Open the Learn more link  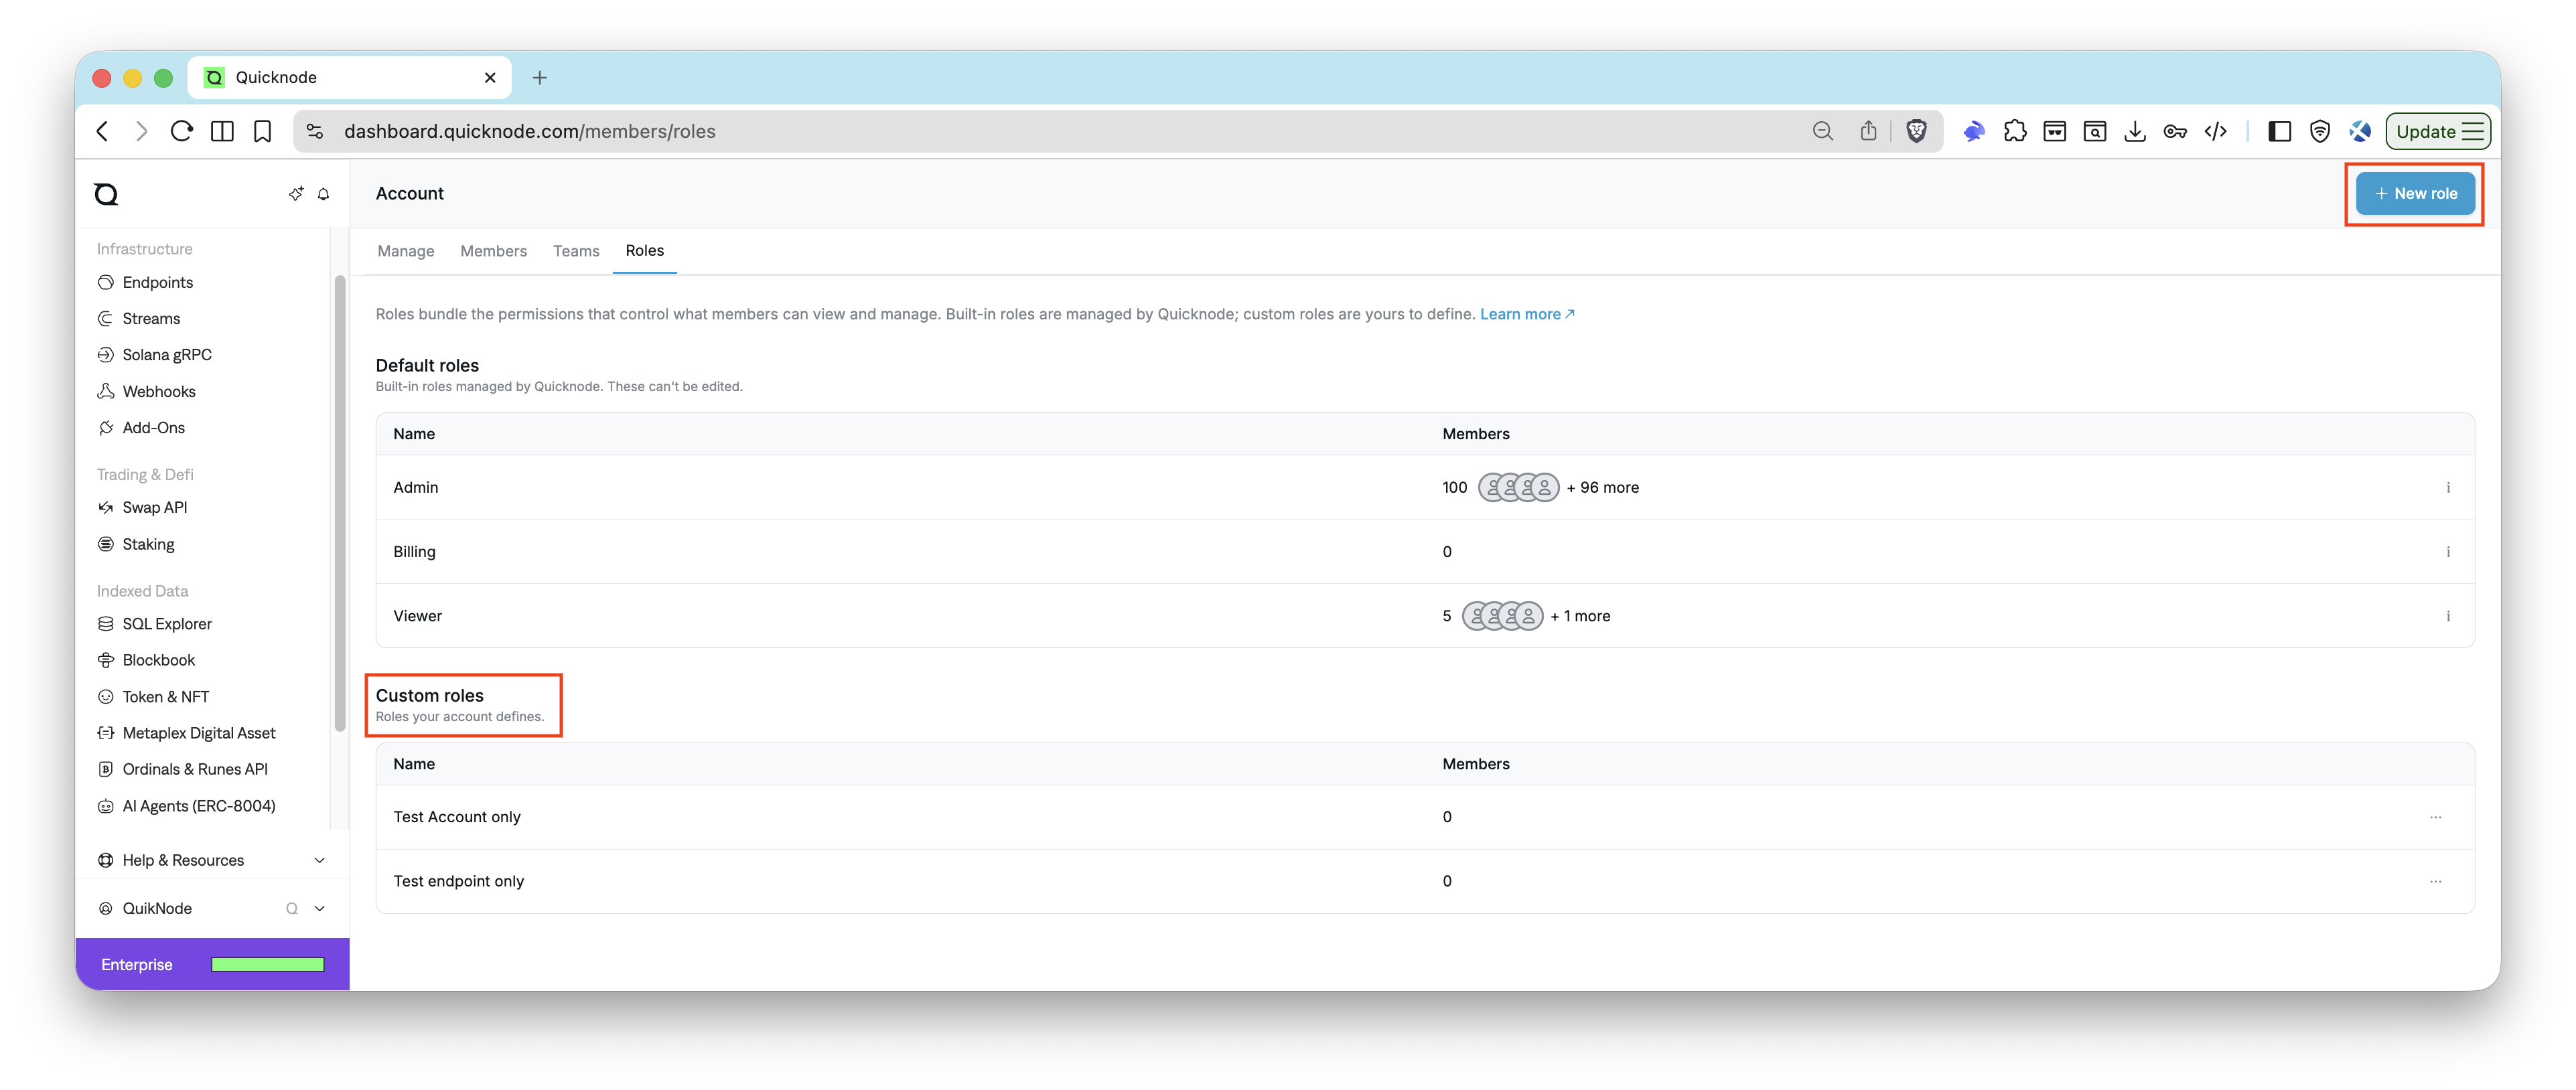tap(1526, 314)
